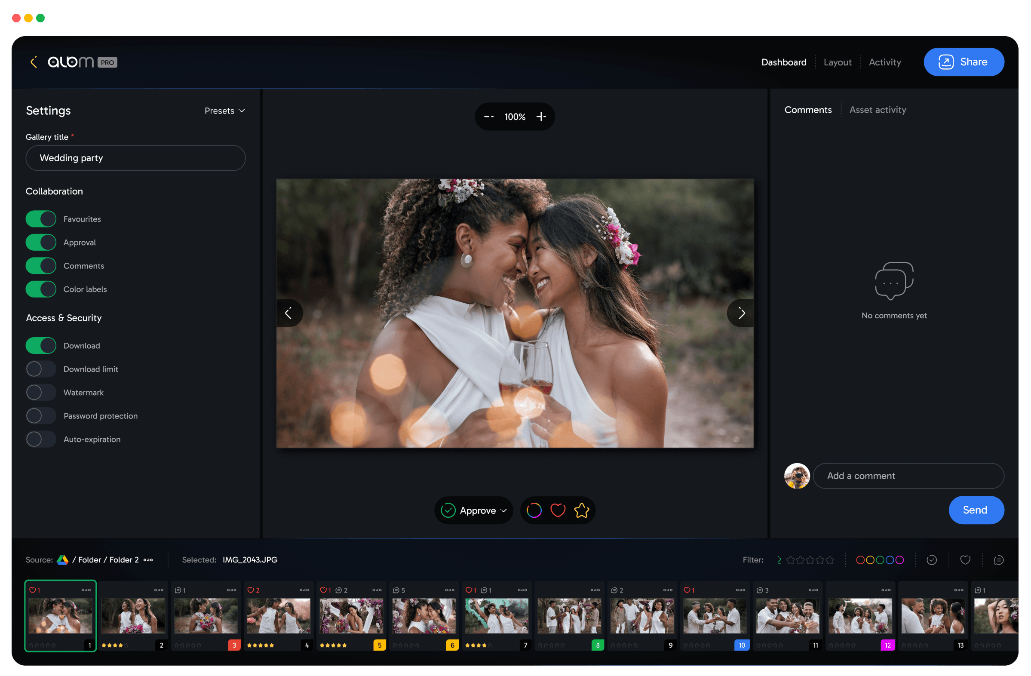Image resolution: width=1031 pixels, height=676 pixels.
Task: Open the color label ring icon
Action: [534, 510]
